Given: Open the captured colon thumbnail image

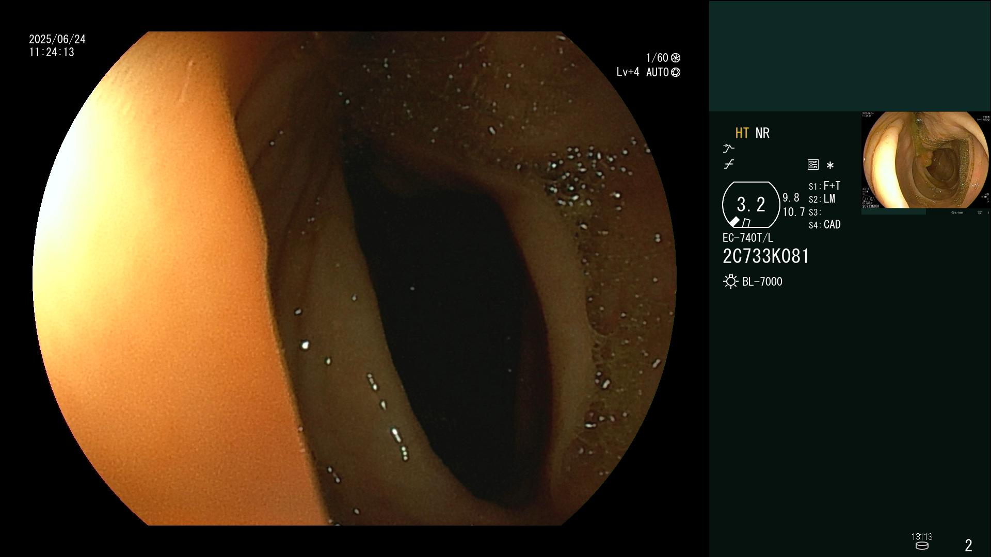Looking at the screenshot, I should tap(926, 160).
